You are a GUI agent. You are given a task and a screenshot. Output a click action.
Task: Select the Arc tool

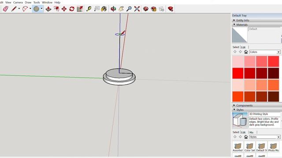pos(25,9)
